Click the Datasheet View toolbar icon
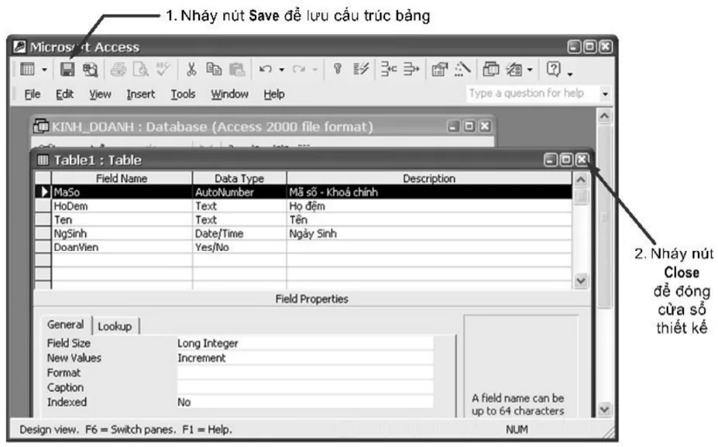718x447 pixels. (x=27, y=70)
